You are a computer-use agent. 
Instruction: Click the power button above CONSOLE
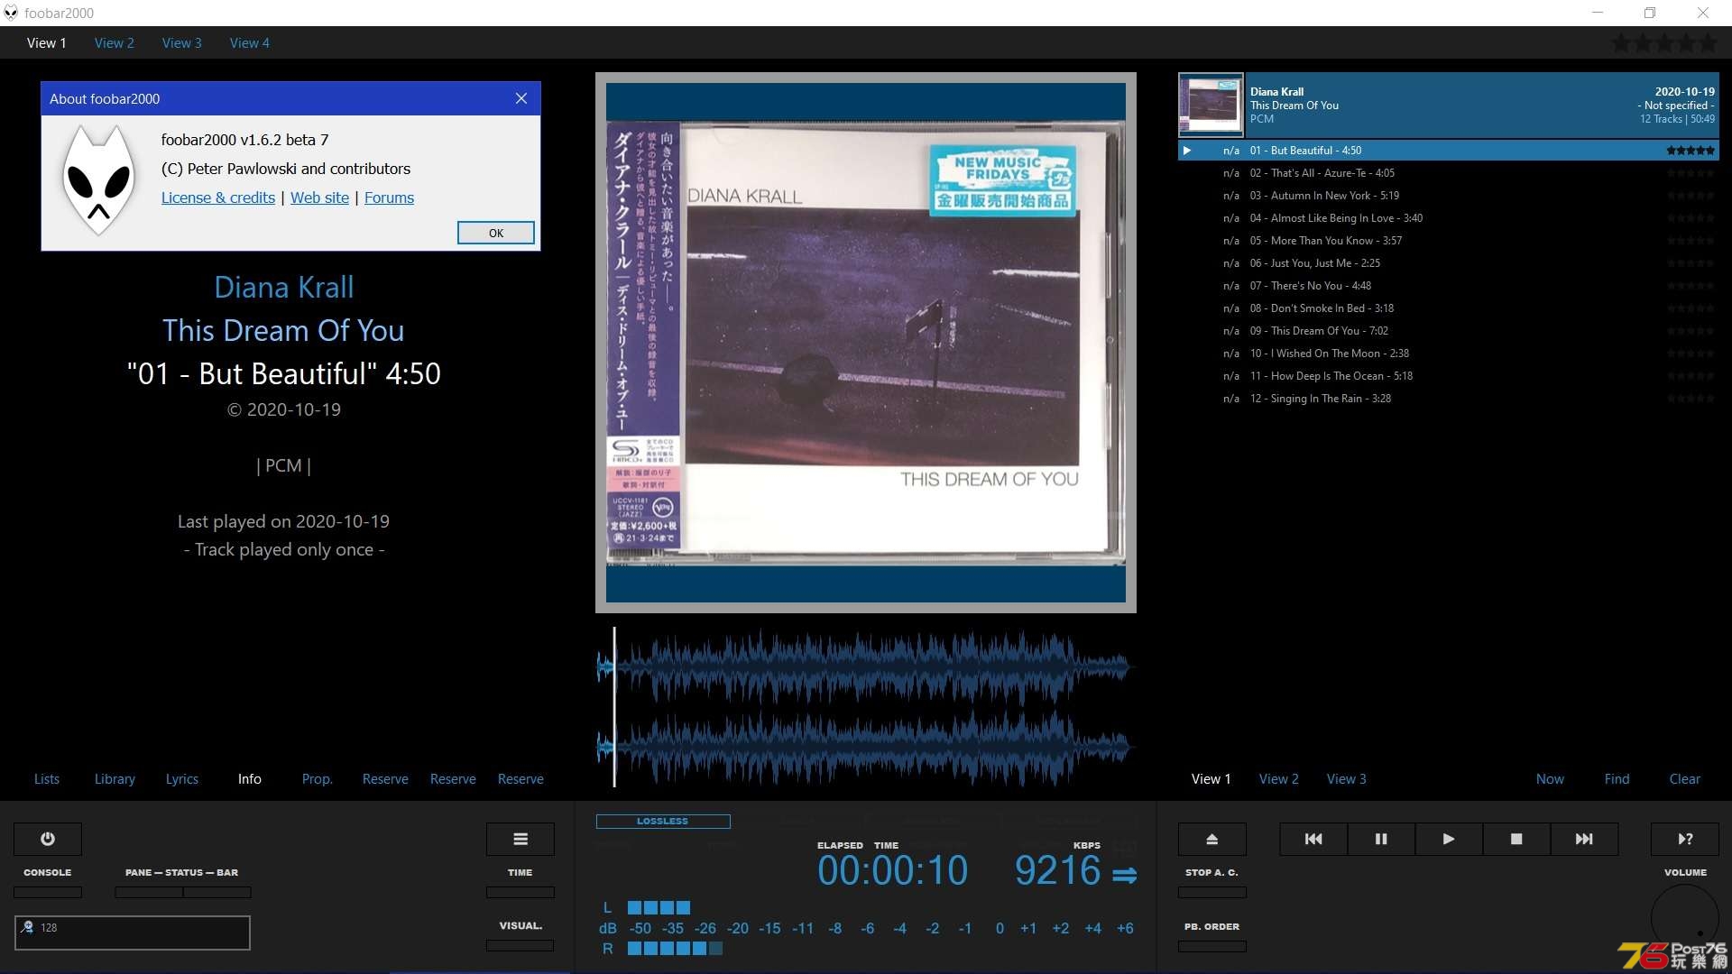click(48, 839)
